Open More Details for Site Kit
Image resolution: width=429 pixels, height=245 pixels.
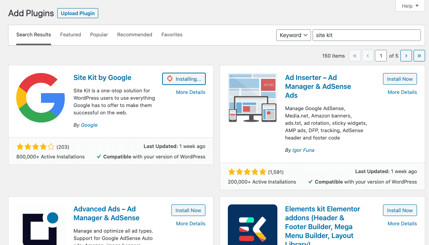tap(191, 92)
